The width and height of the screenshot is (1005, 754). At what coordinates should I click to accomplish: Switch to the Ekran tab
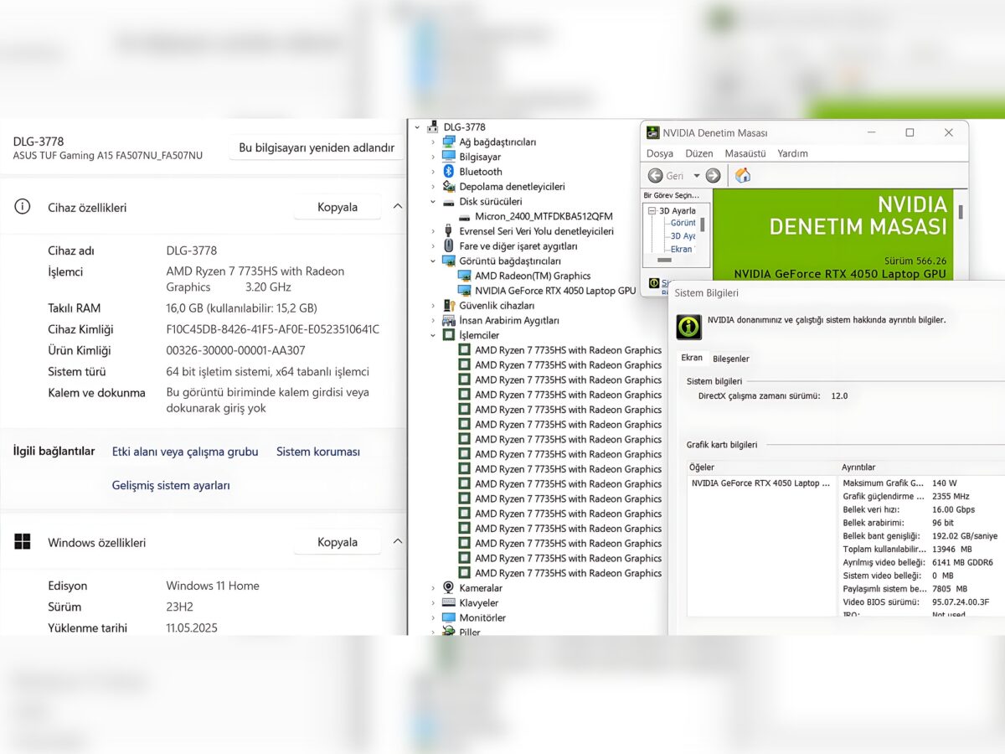coord(692,358)
